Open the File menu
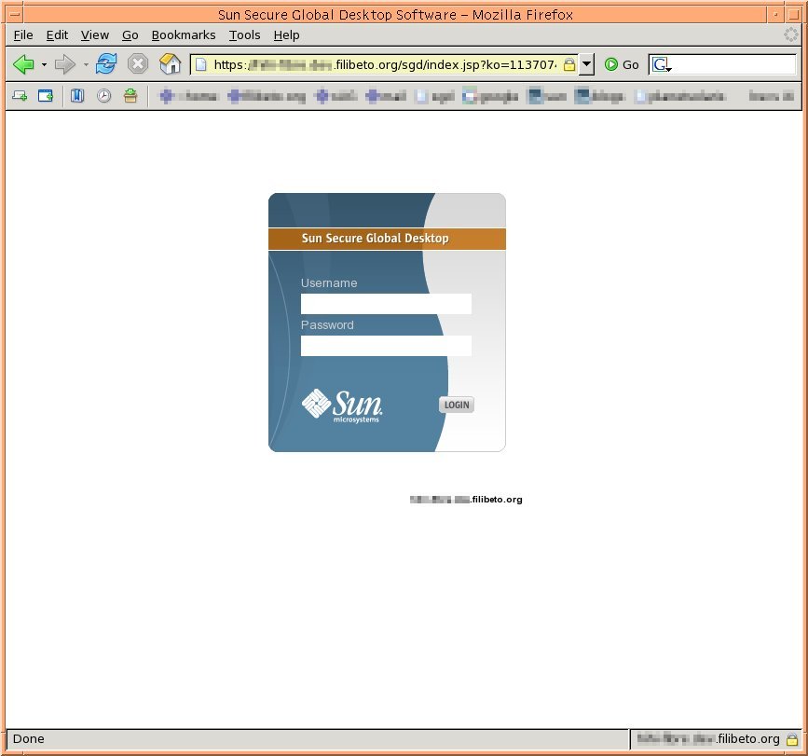 tap(23, 34)
